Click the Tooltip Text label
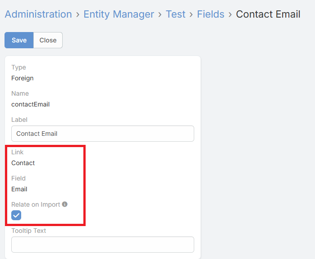Viewport: 315px width, 259px height. coord(29,231)
